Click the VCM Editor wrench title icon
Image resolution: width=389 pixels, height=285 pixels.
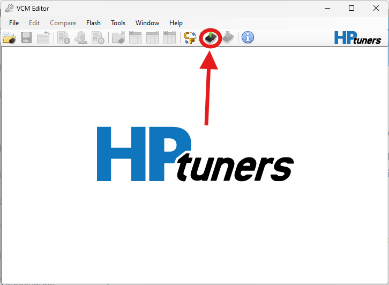(x=9, y=8)
